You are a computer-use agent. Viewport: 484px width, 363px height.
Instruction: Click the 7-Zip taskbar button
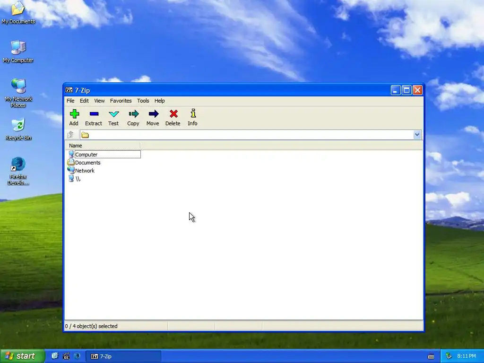(123, 356)
